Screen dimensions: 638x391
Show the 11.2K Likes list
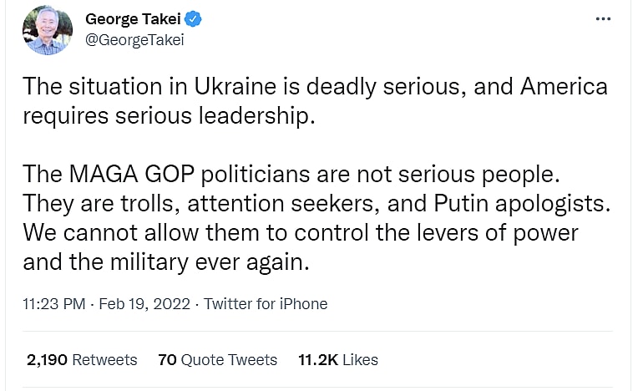pos(337,360)
